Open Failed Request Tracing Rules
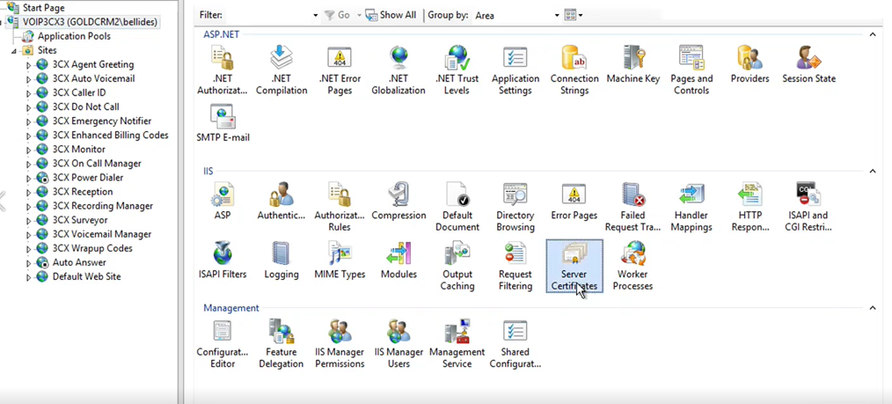Viewport: 892px width, 404px height. point(633,207)
